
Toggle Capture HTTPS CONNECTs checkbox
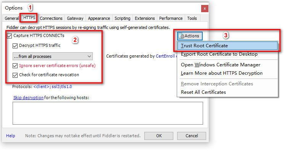[x=10, y=36]
